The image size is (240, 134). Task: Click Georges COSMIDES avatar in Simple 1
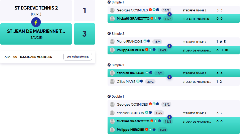[x=112, y=10]
